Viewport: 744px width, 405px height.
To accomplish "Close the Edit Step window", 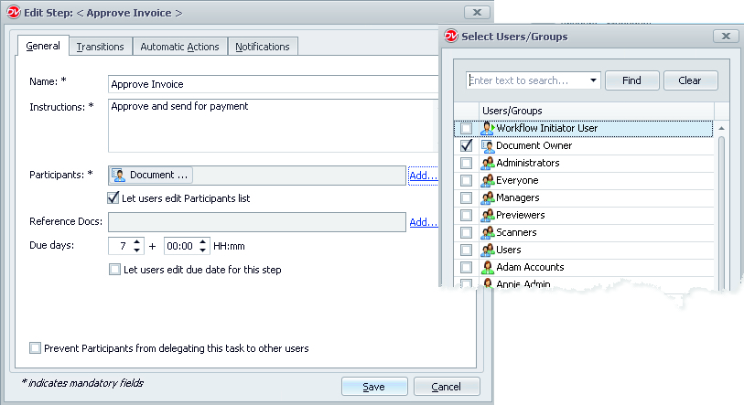I will tap(478, 12).
